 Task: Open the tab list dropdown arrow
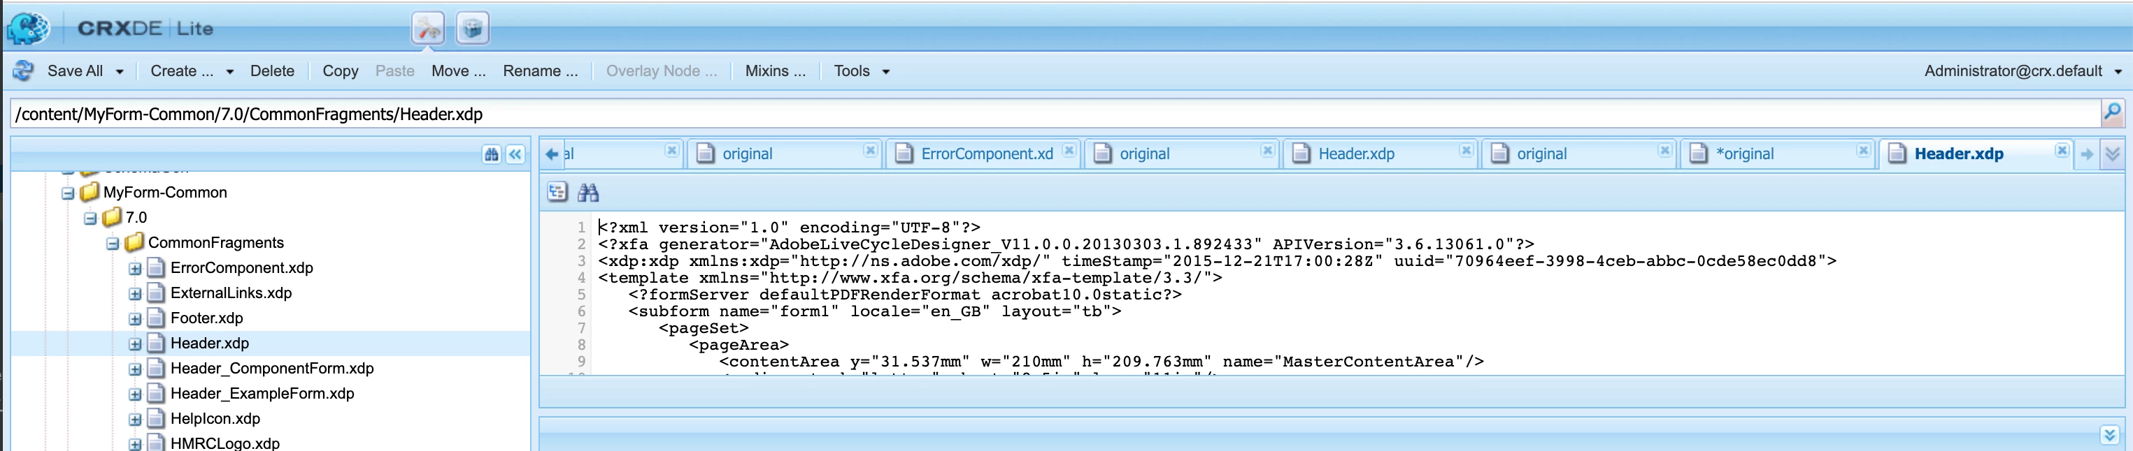pos(2112,154)
